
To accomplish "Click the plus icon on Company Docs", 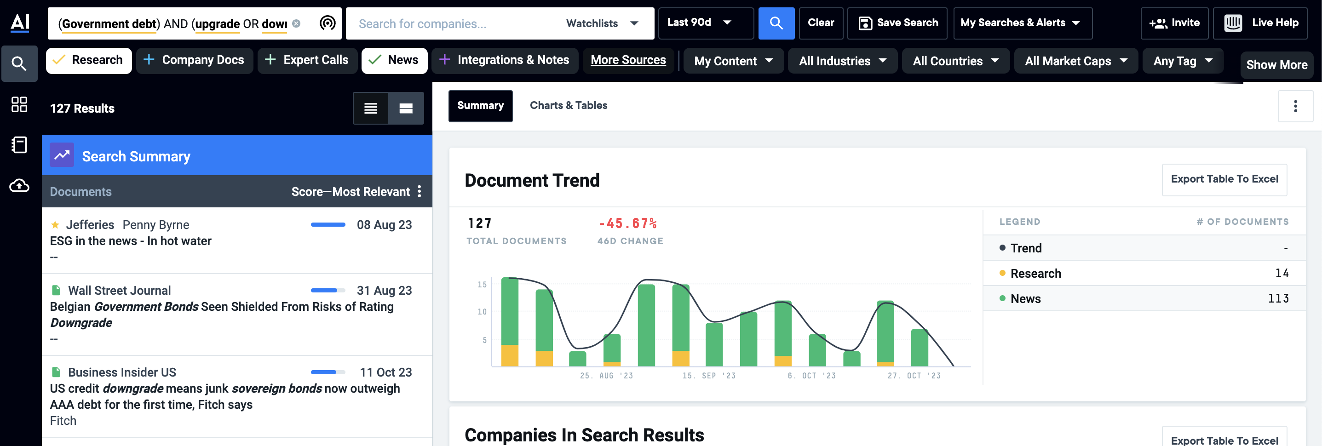I will (x=149, y=60).
